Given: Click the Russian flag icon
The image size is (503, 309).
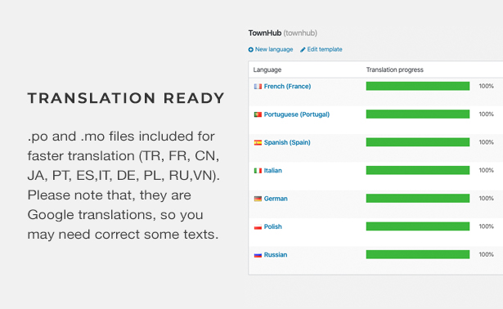Looking at the screenshot, I should 258,255.
